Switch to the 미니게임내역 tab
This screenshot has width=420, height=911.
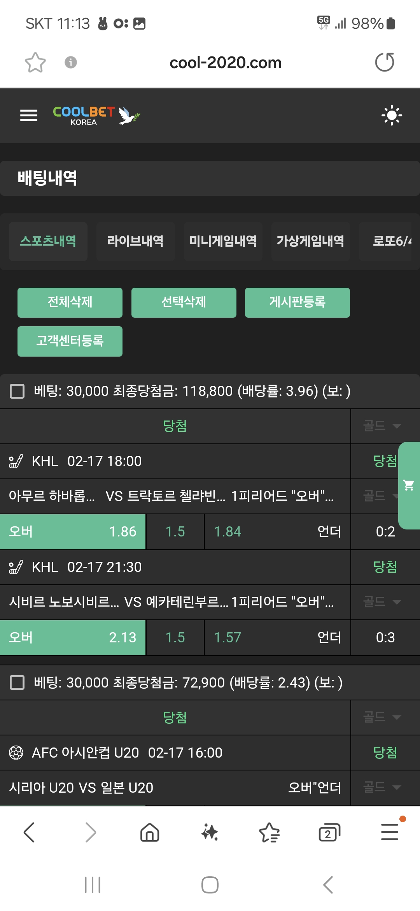pyautogui.click(x=223, y=241)
